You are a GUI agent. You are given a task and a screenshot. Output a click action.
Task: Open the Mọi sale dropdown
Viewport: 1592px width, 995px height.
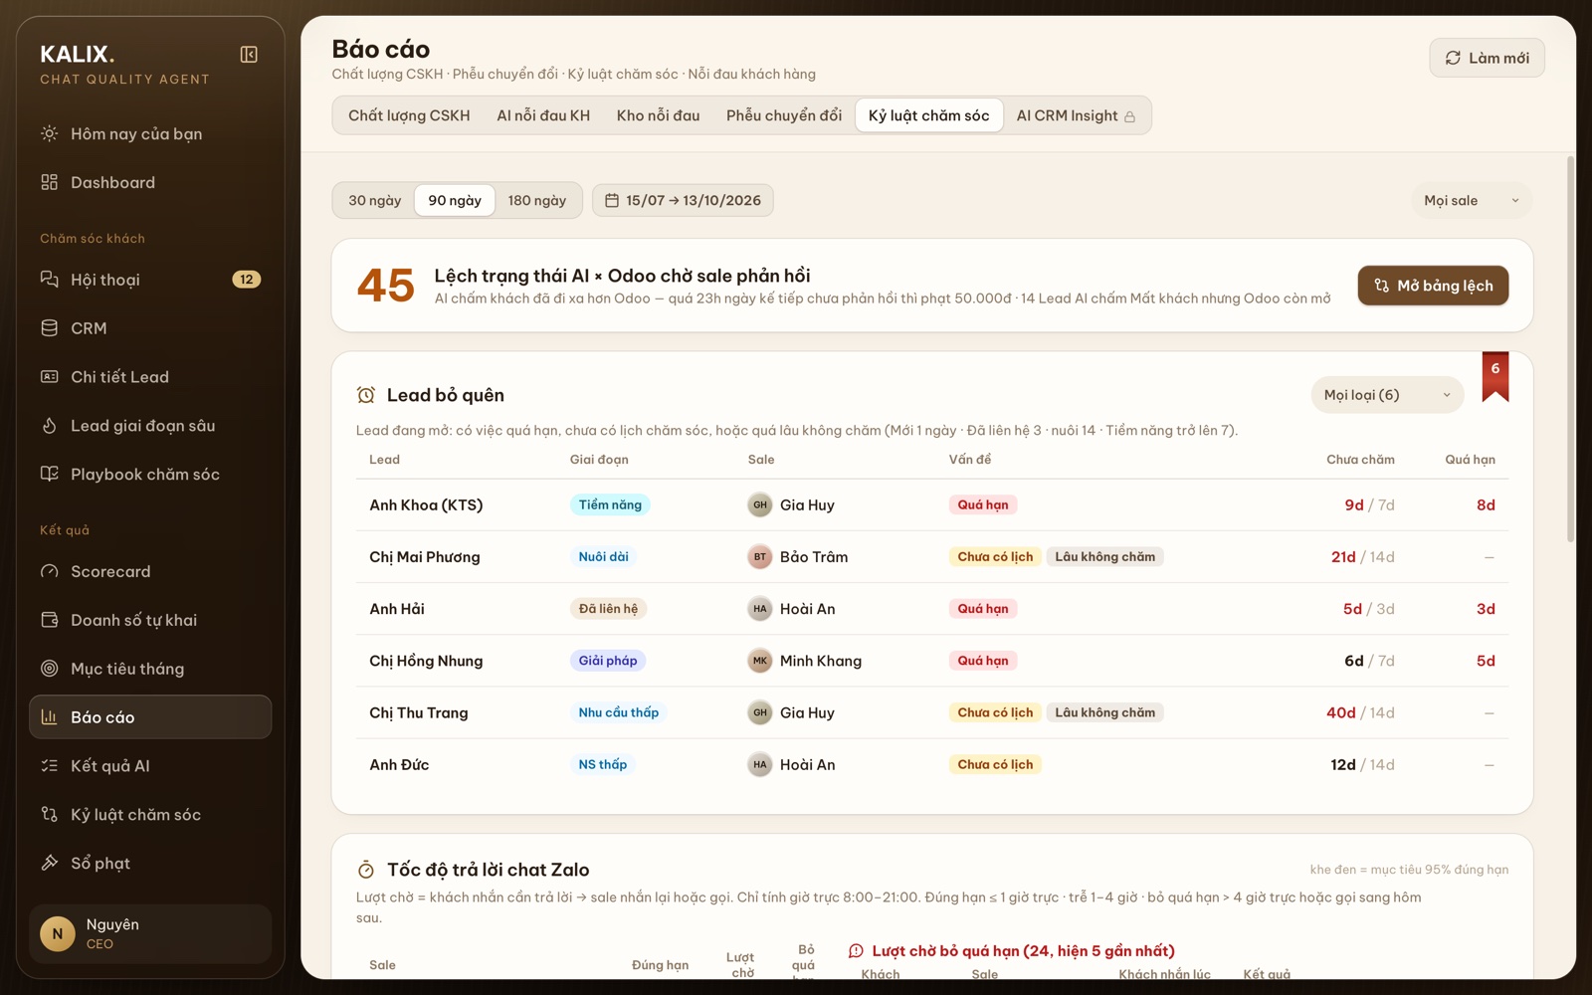(x=1472, y=201)
